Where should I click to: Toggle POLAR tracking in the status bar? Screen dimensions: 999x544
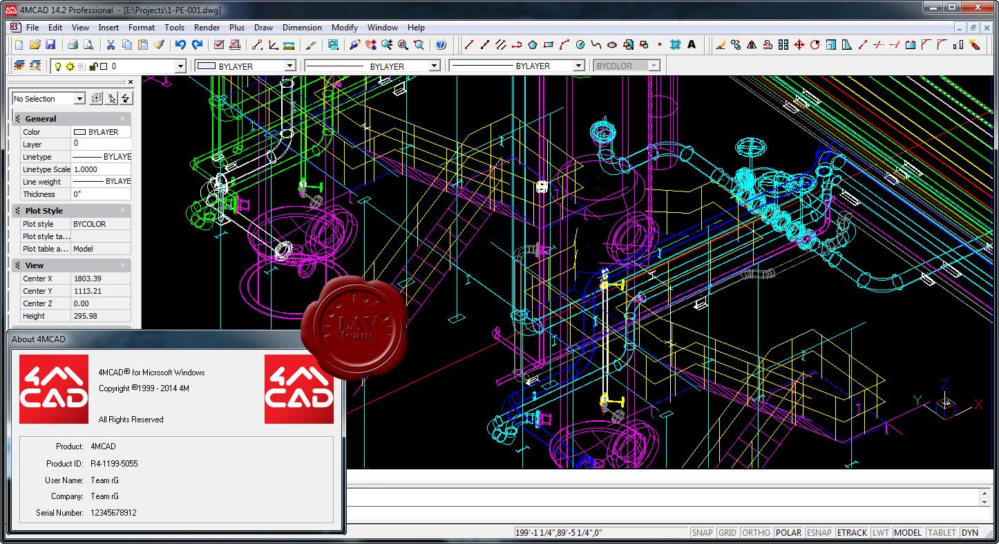(x=789, y=533)
